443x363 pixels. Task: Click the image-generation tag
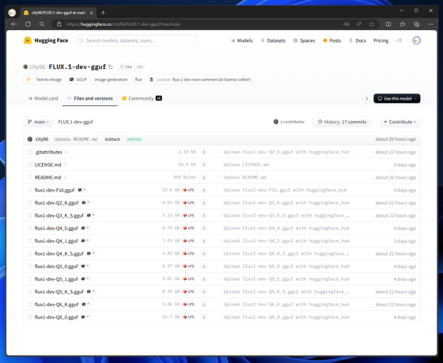(111, 80)
